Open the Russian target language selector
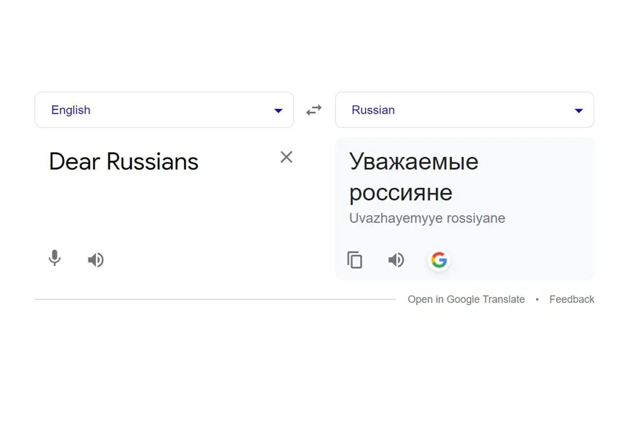 click(x=464, y=110)
